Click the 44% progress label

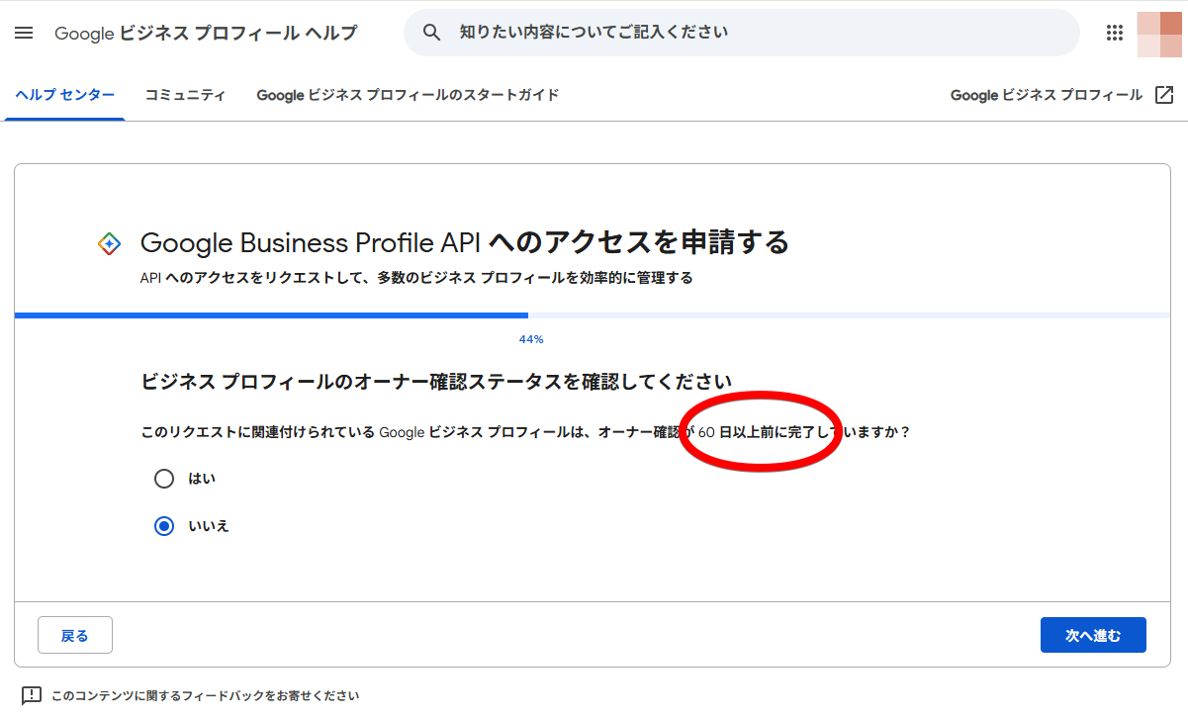point(531,339)
